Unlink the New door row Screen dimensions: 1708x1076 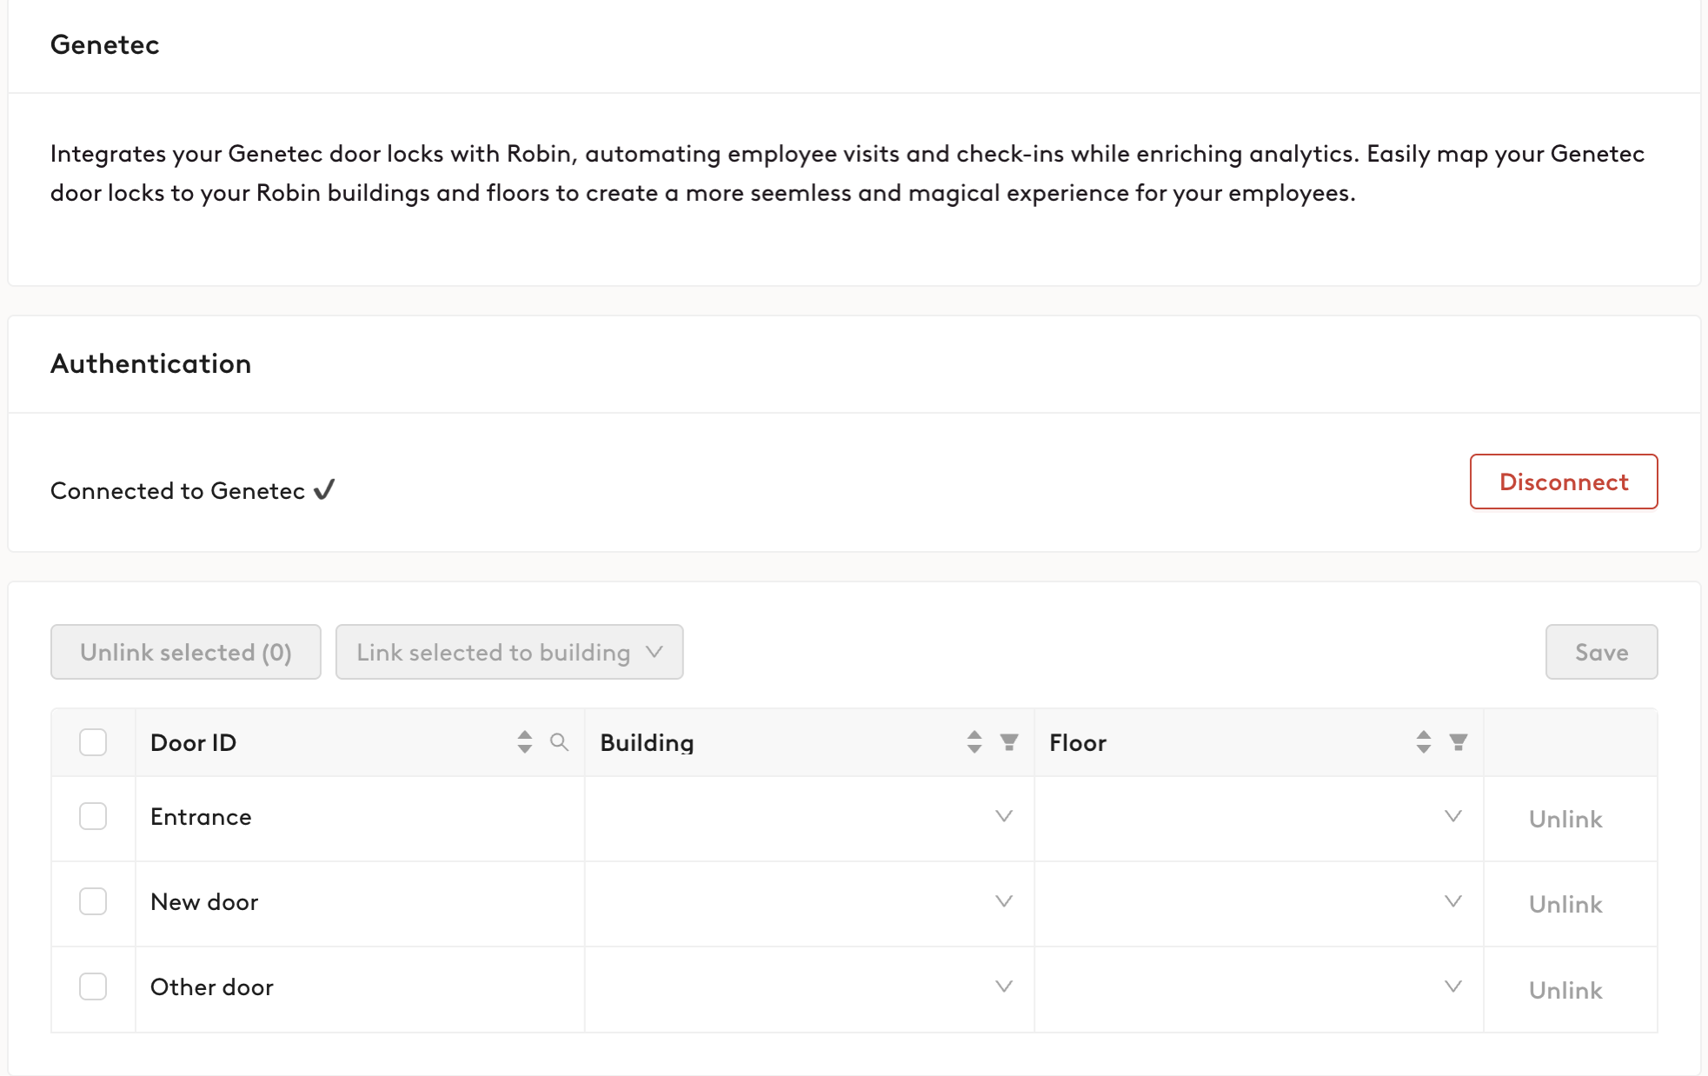coord(1565,904)
